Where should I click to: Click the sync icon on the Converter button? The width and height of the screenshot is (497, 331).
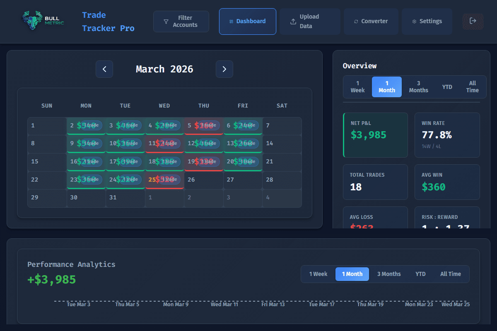pos(357,21)
